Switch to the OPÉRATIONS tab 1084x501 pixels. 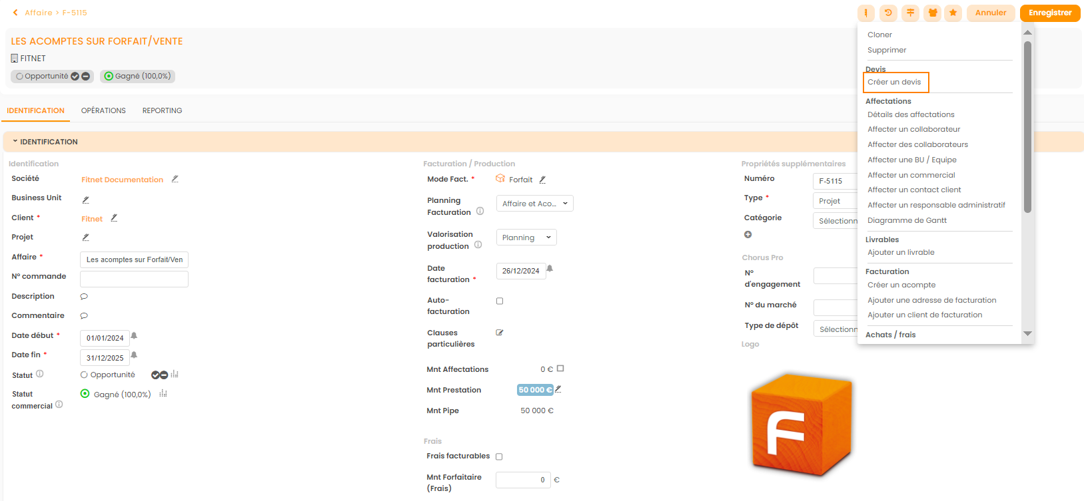pos(103,110)
